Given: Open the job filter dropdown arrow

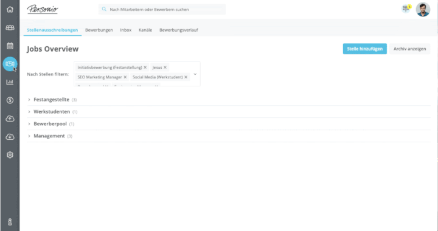Looking at the screenshot, I should click(195, 74).
